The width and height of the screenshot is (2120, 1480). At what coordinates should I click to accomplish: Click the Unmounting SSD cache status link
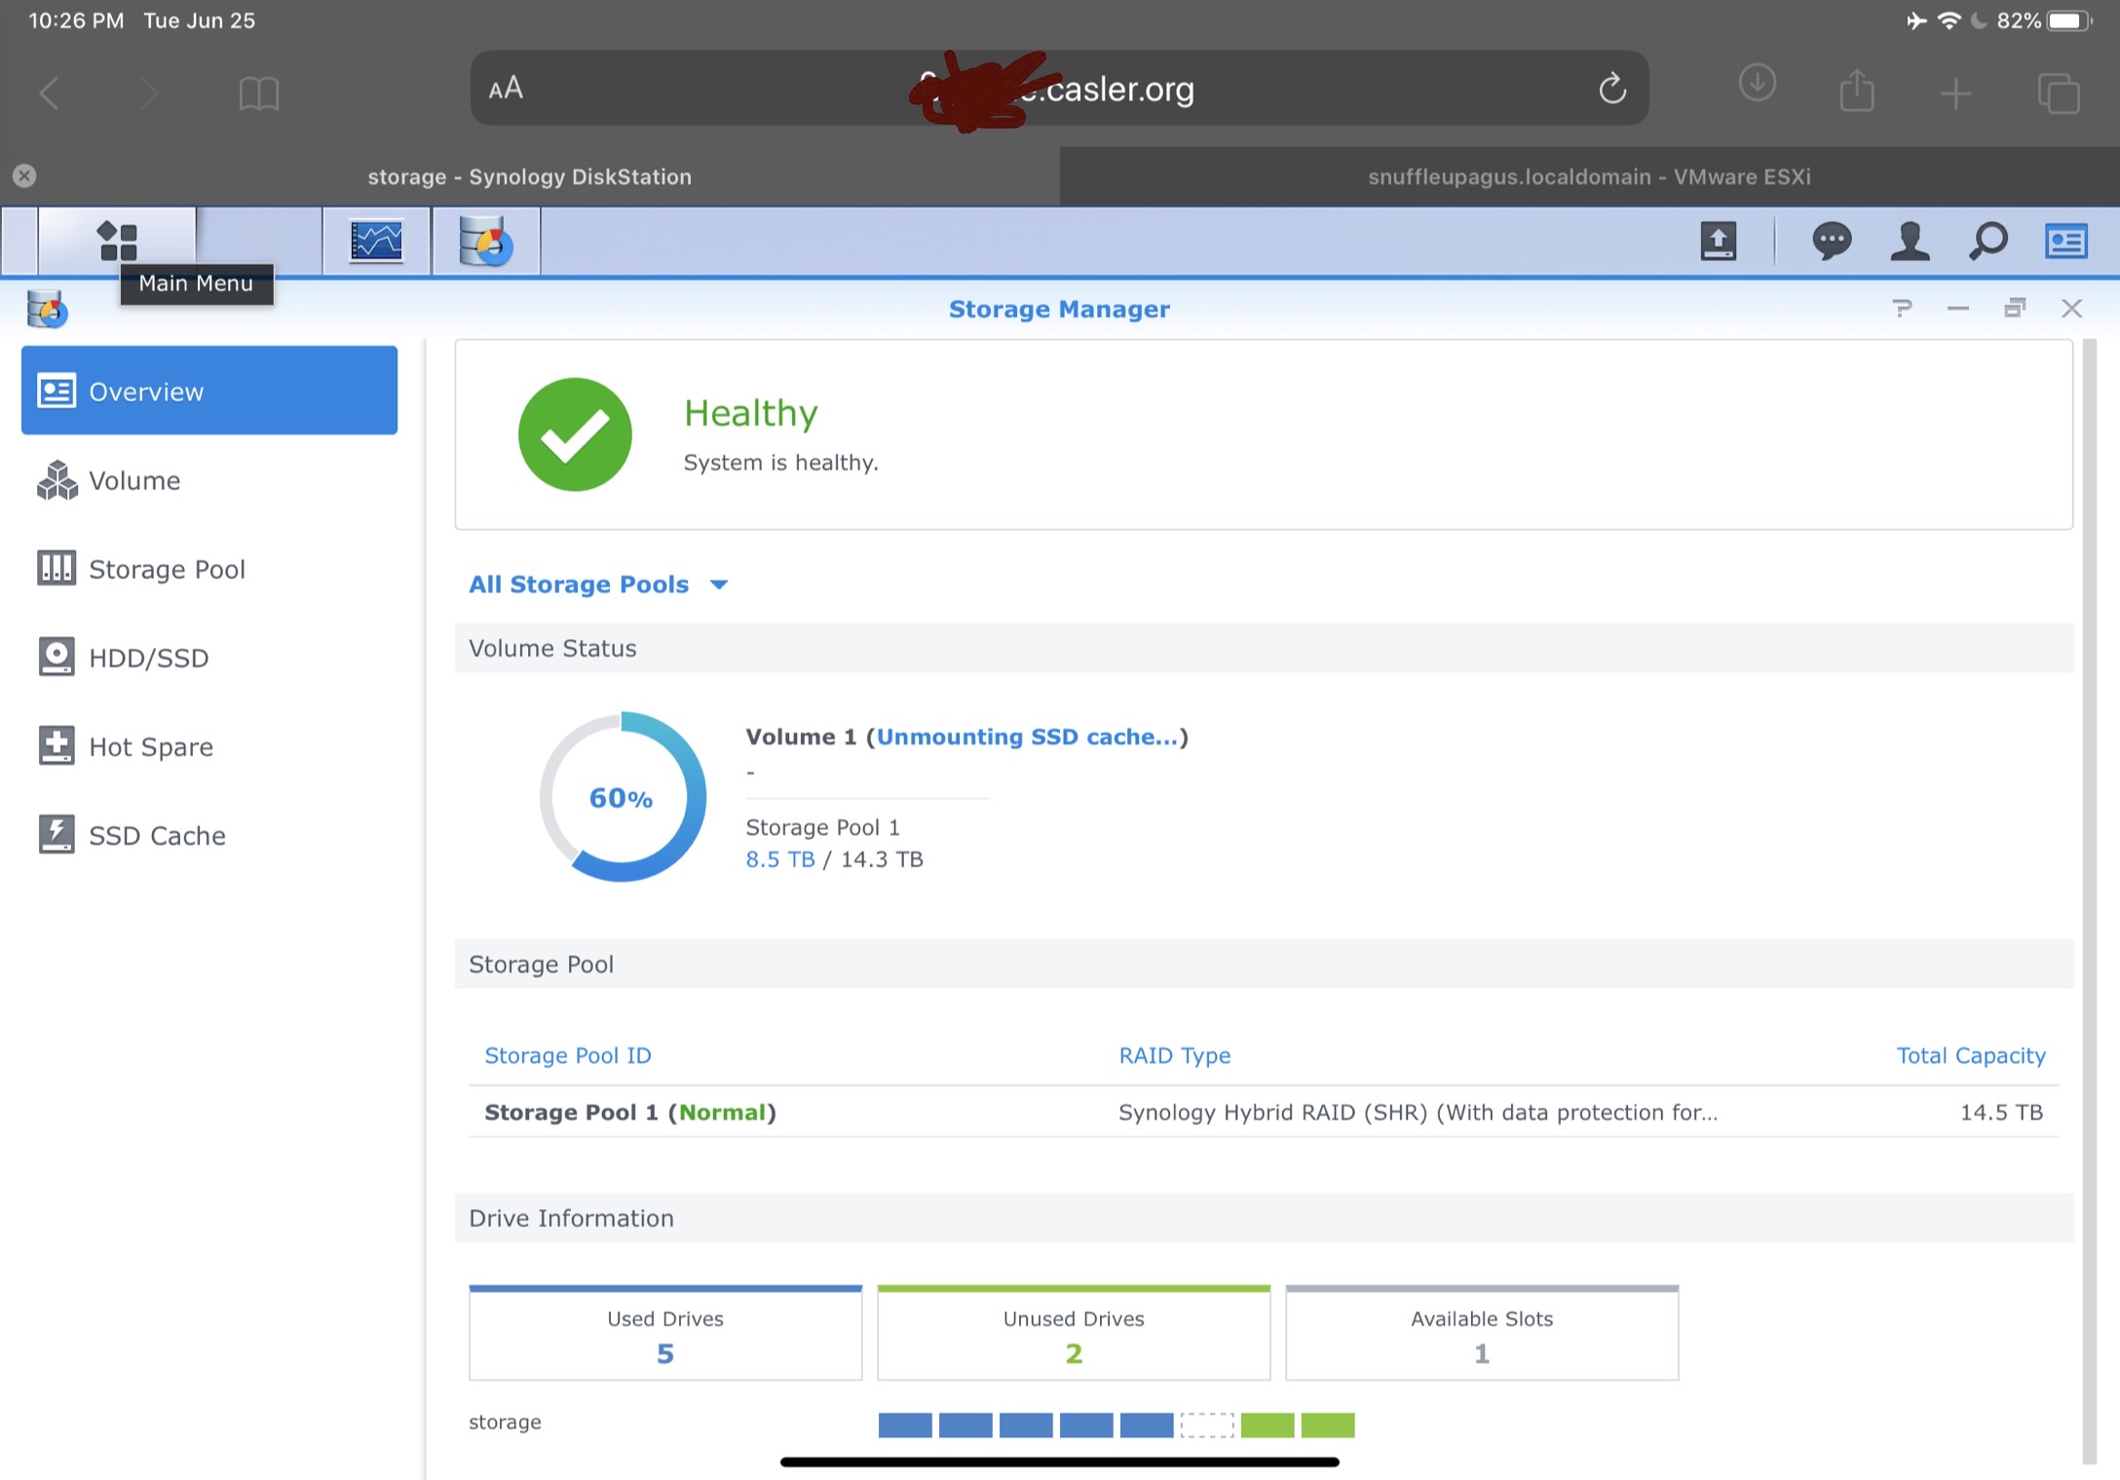[x=1027, y=737]
